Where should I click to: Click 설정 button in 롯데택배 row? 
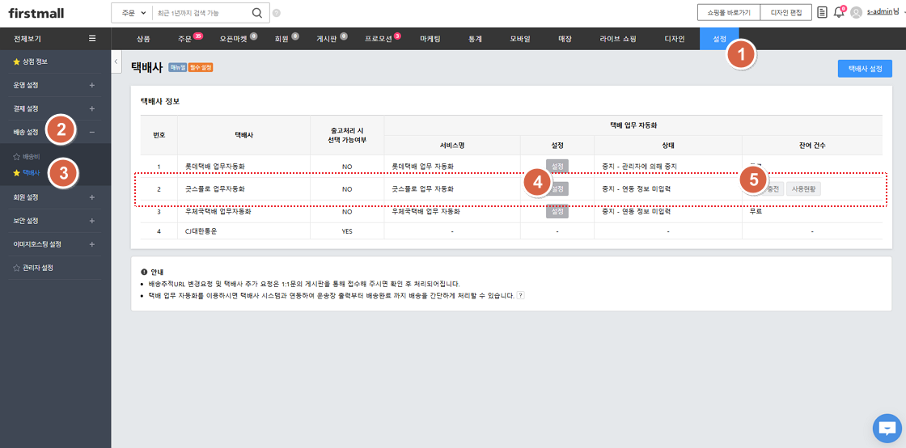tap(557, 167)
